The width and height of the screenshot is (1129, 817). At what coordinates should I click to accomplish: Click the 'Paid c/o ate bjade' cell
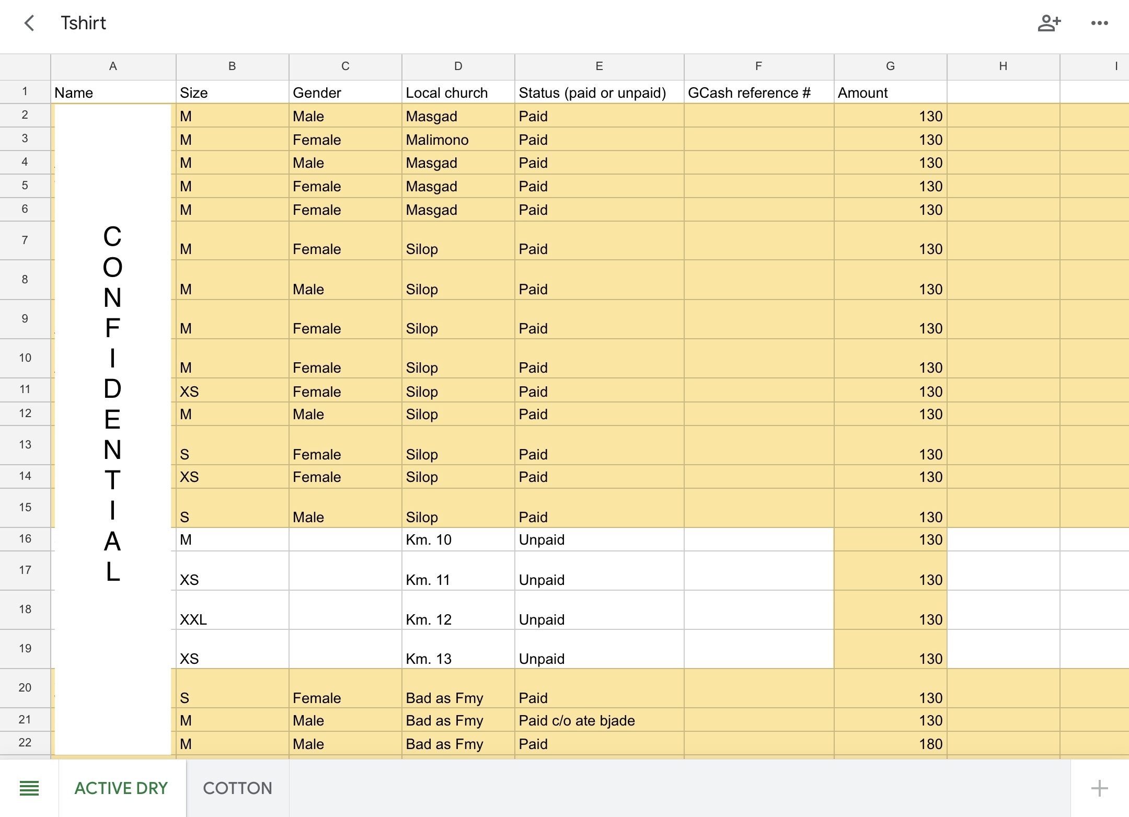[x=599, y=720]
